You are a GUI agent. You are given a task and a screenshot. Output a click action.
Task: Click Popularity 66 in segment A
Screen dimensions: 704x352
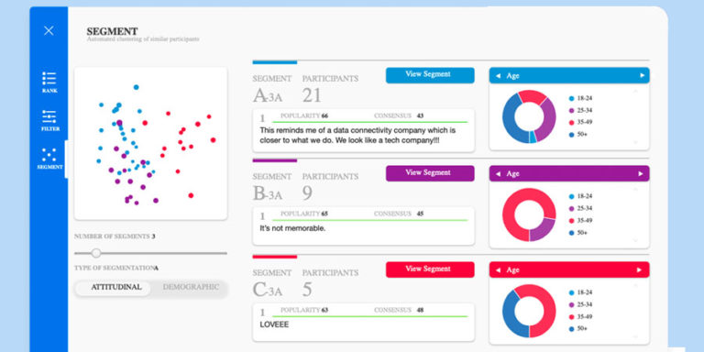pyautogui.click(x=304, y=115)
